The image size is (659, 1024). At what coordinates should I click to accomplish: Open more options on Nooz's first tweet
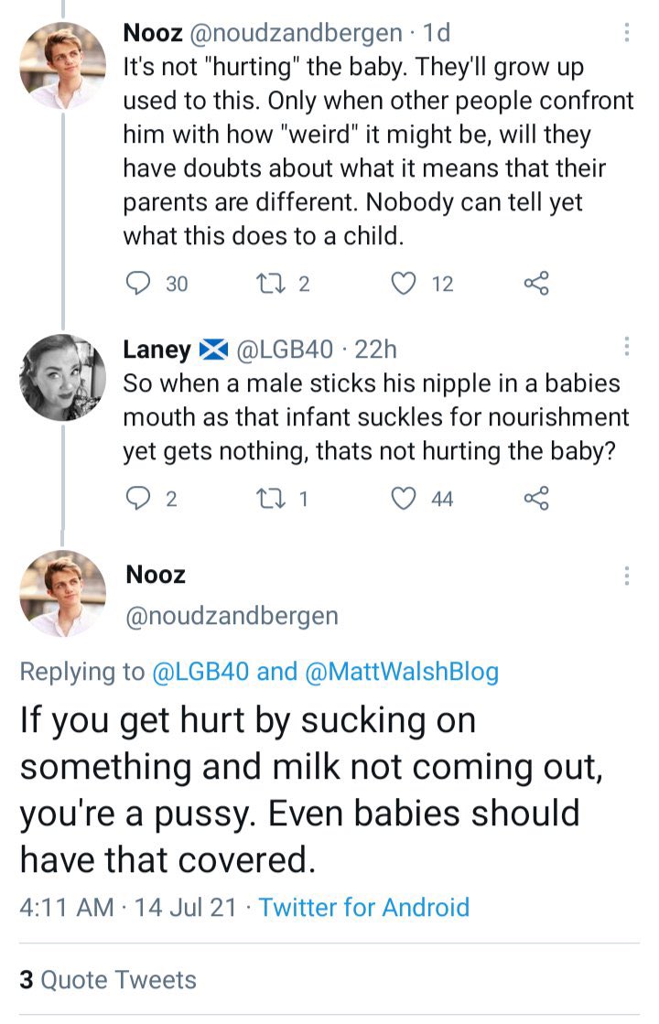(626, 33)
